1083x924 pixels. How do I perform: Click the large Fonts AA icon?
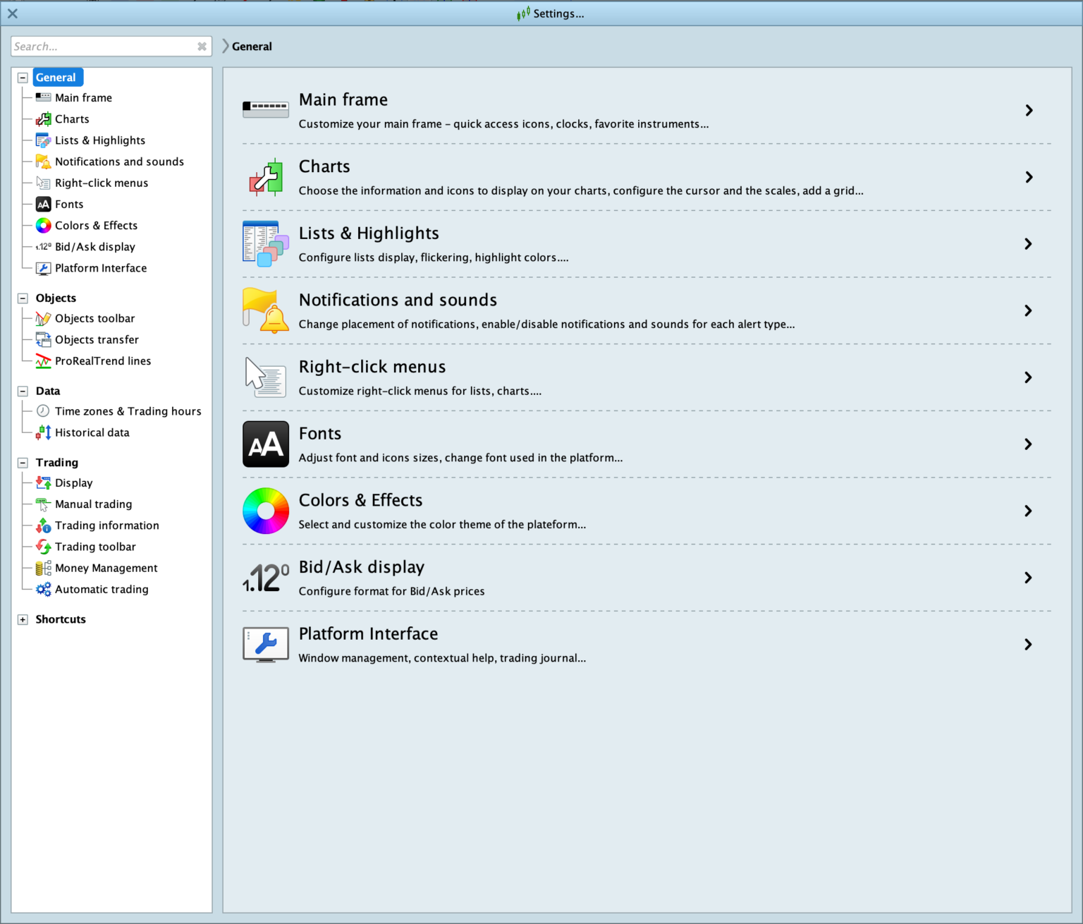[x=265, y=444]
